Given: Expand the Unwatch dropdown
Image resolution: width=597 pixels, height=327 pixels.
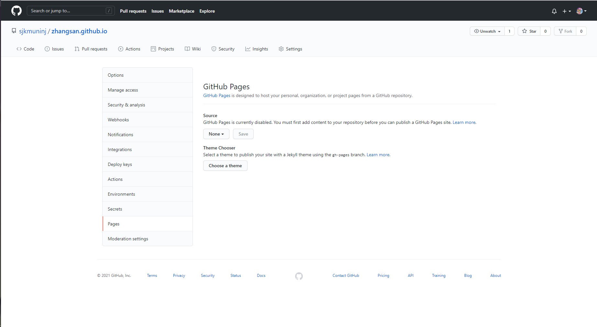Looking at the screenshot, I should pyautogui.click(x=487, y=31).
